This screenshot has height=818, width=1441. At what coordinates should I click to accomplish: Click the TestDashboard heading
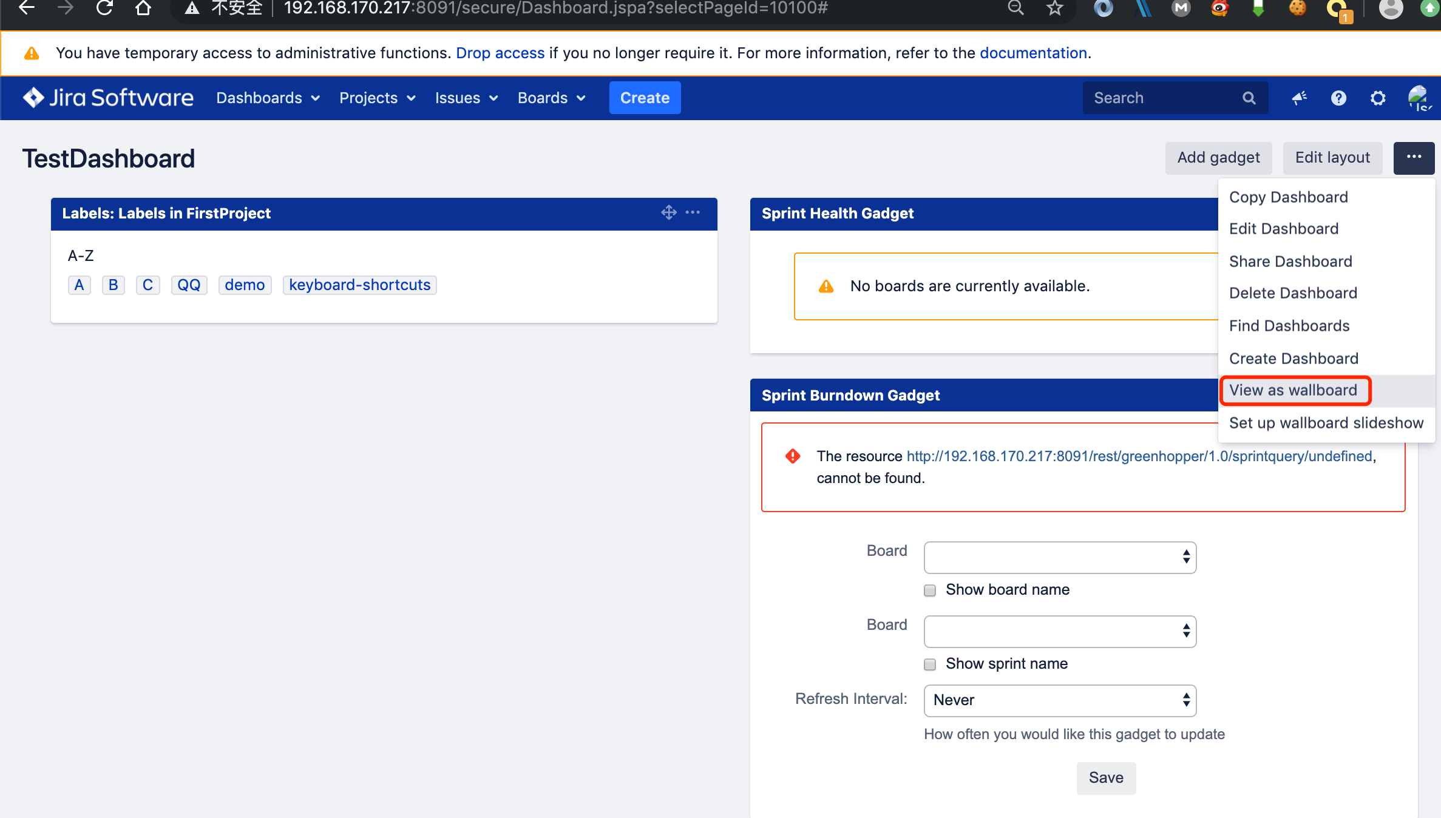(x=109, y=159)
